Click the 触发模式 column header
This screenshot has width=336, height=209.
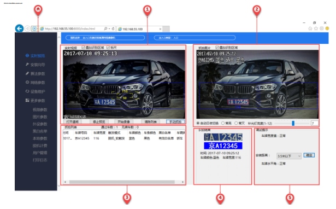114,133
